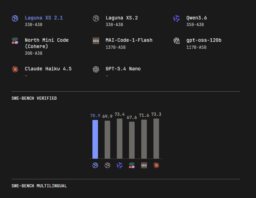256x198 pixels.
Task: Click the gray bar scoring 71.6
Action: click(x=144, y=139)
